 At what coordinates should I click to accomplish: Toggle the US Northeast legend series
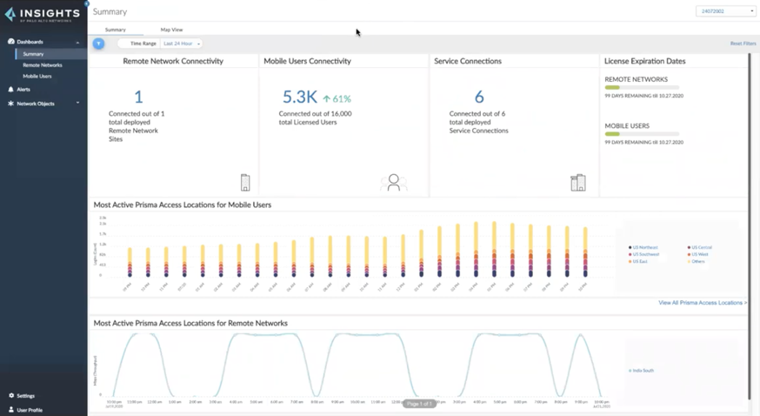[x=645, y=248]
